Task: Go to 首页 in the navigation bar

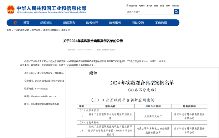Action: (x=26, y=23)
